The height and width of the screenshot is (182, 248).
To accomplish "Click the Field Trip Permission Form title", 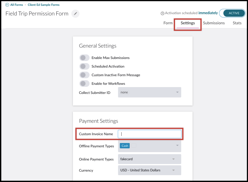I will tap(37, 14).
